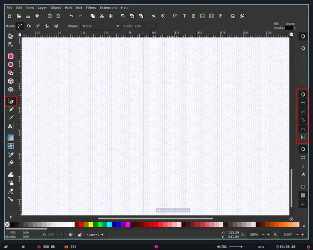Toggle the ruler guide lock icon
313x250 pixels.
tap(20, 34)
